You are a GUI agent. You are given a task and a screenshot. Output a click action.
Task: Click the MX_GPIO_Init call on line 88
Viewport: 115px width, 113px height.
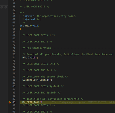pyautogui.click(x=33, y=102)
